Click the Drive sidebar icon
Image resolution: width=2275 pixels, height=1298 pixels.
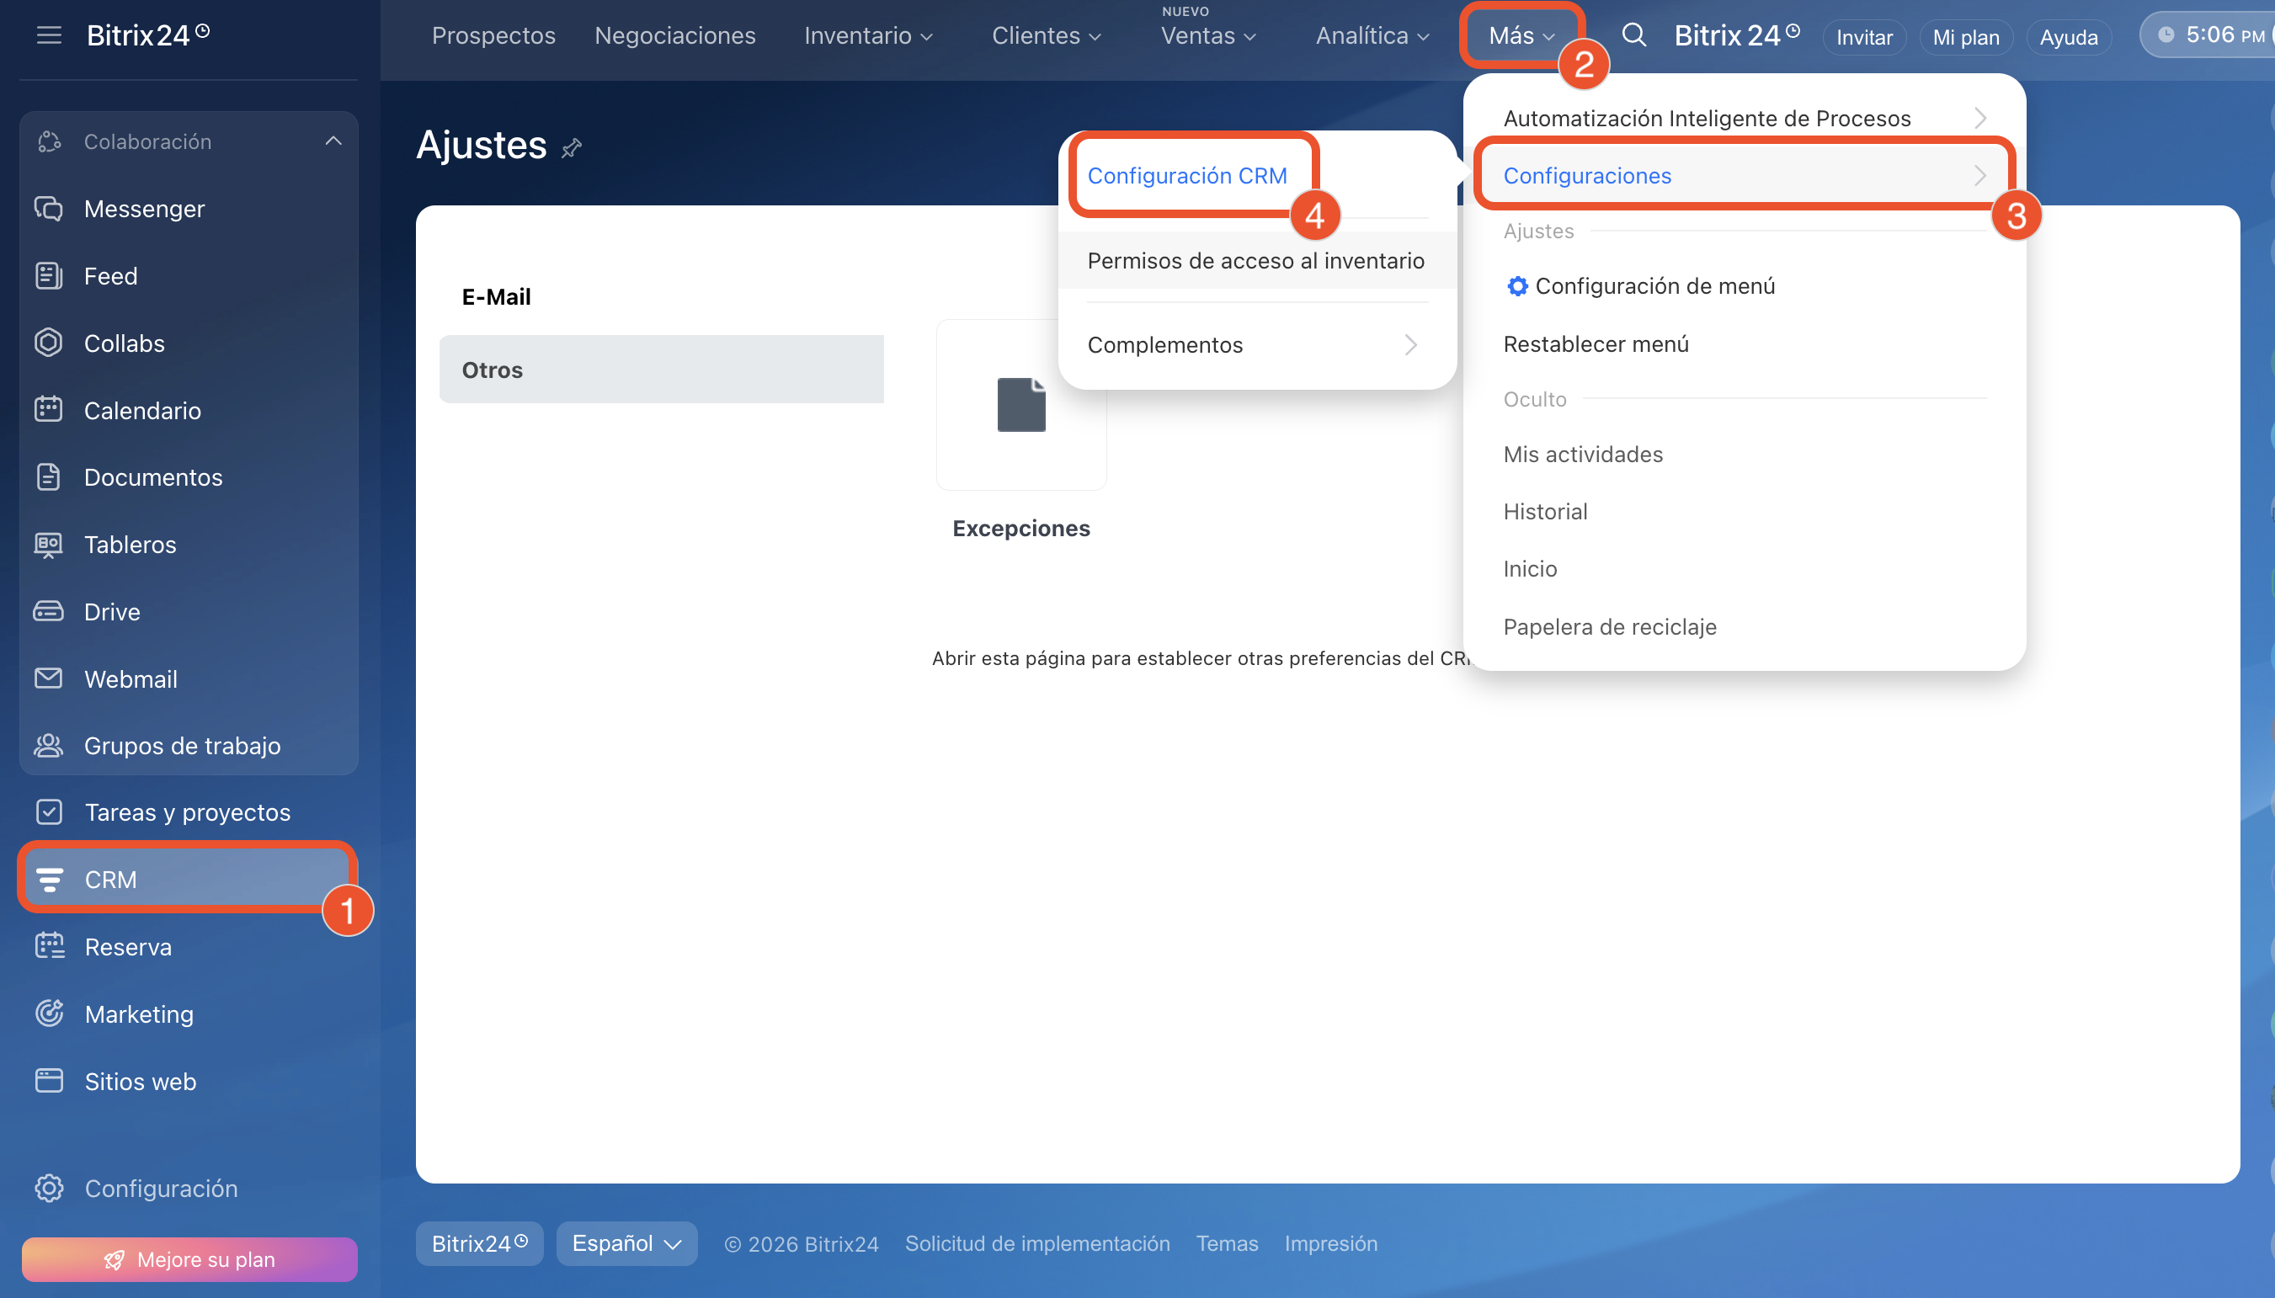[48, 612]
